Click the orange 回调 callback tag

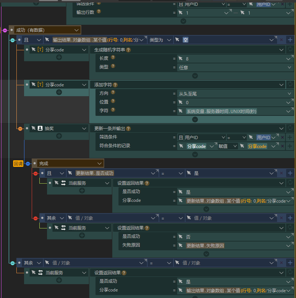(18, 164)
